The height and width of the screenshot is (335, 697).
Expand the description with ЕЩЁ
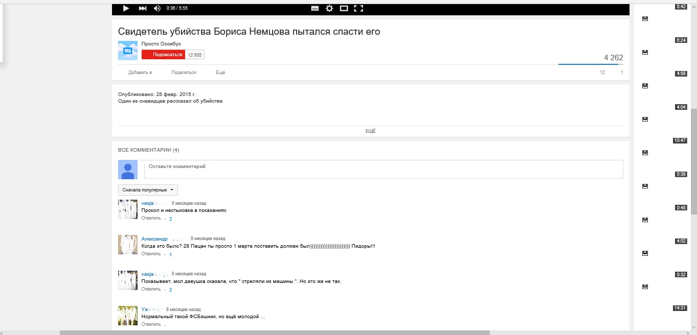coord(371,131)
